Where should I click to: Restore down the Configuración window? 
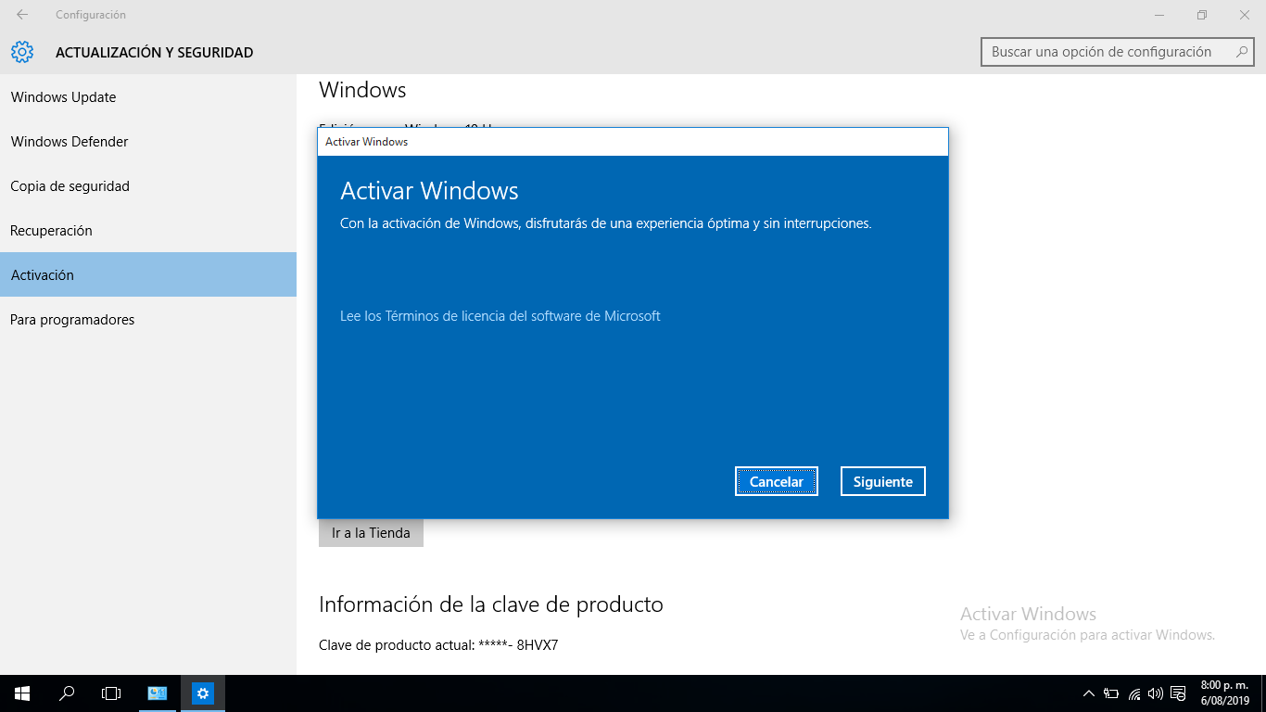1202,15
